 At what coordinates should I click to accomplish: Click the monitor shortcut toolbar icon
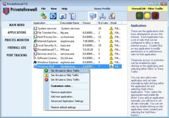click(63, 16)
